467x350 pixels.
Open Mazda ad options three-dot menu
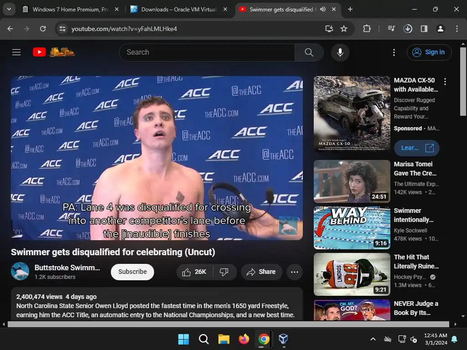(x=445, y=81)
